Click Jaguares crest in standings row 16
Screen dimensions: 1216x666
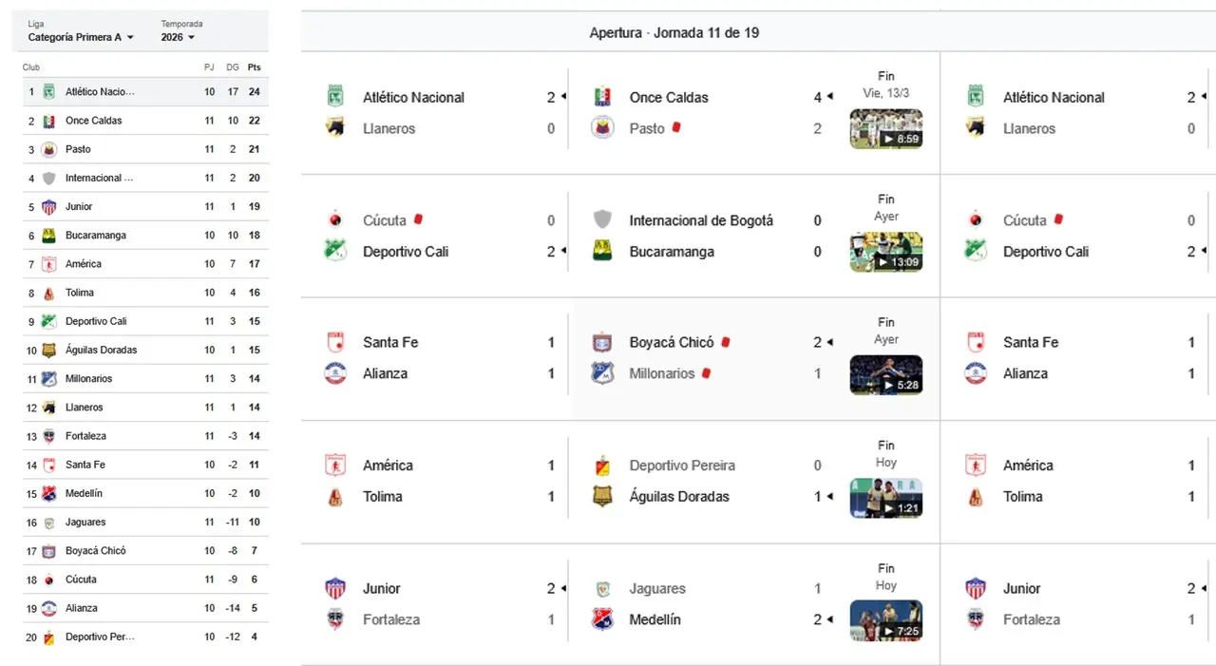point(49,523)
